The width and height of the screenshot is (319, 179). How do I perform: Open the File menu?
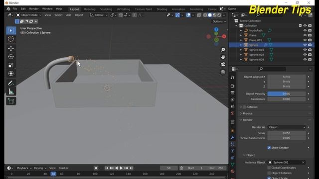click(15, 9)
